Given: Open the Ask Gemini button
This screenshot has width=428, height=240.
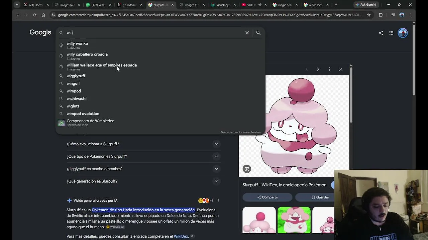Looking at the screenshot, I should tap(366, 5).
